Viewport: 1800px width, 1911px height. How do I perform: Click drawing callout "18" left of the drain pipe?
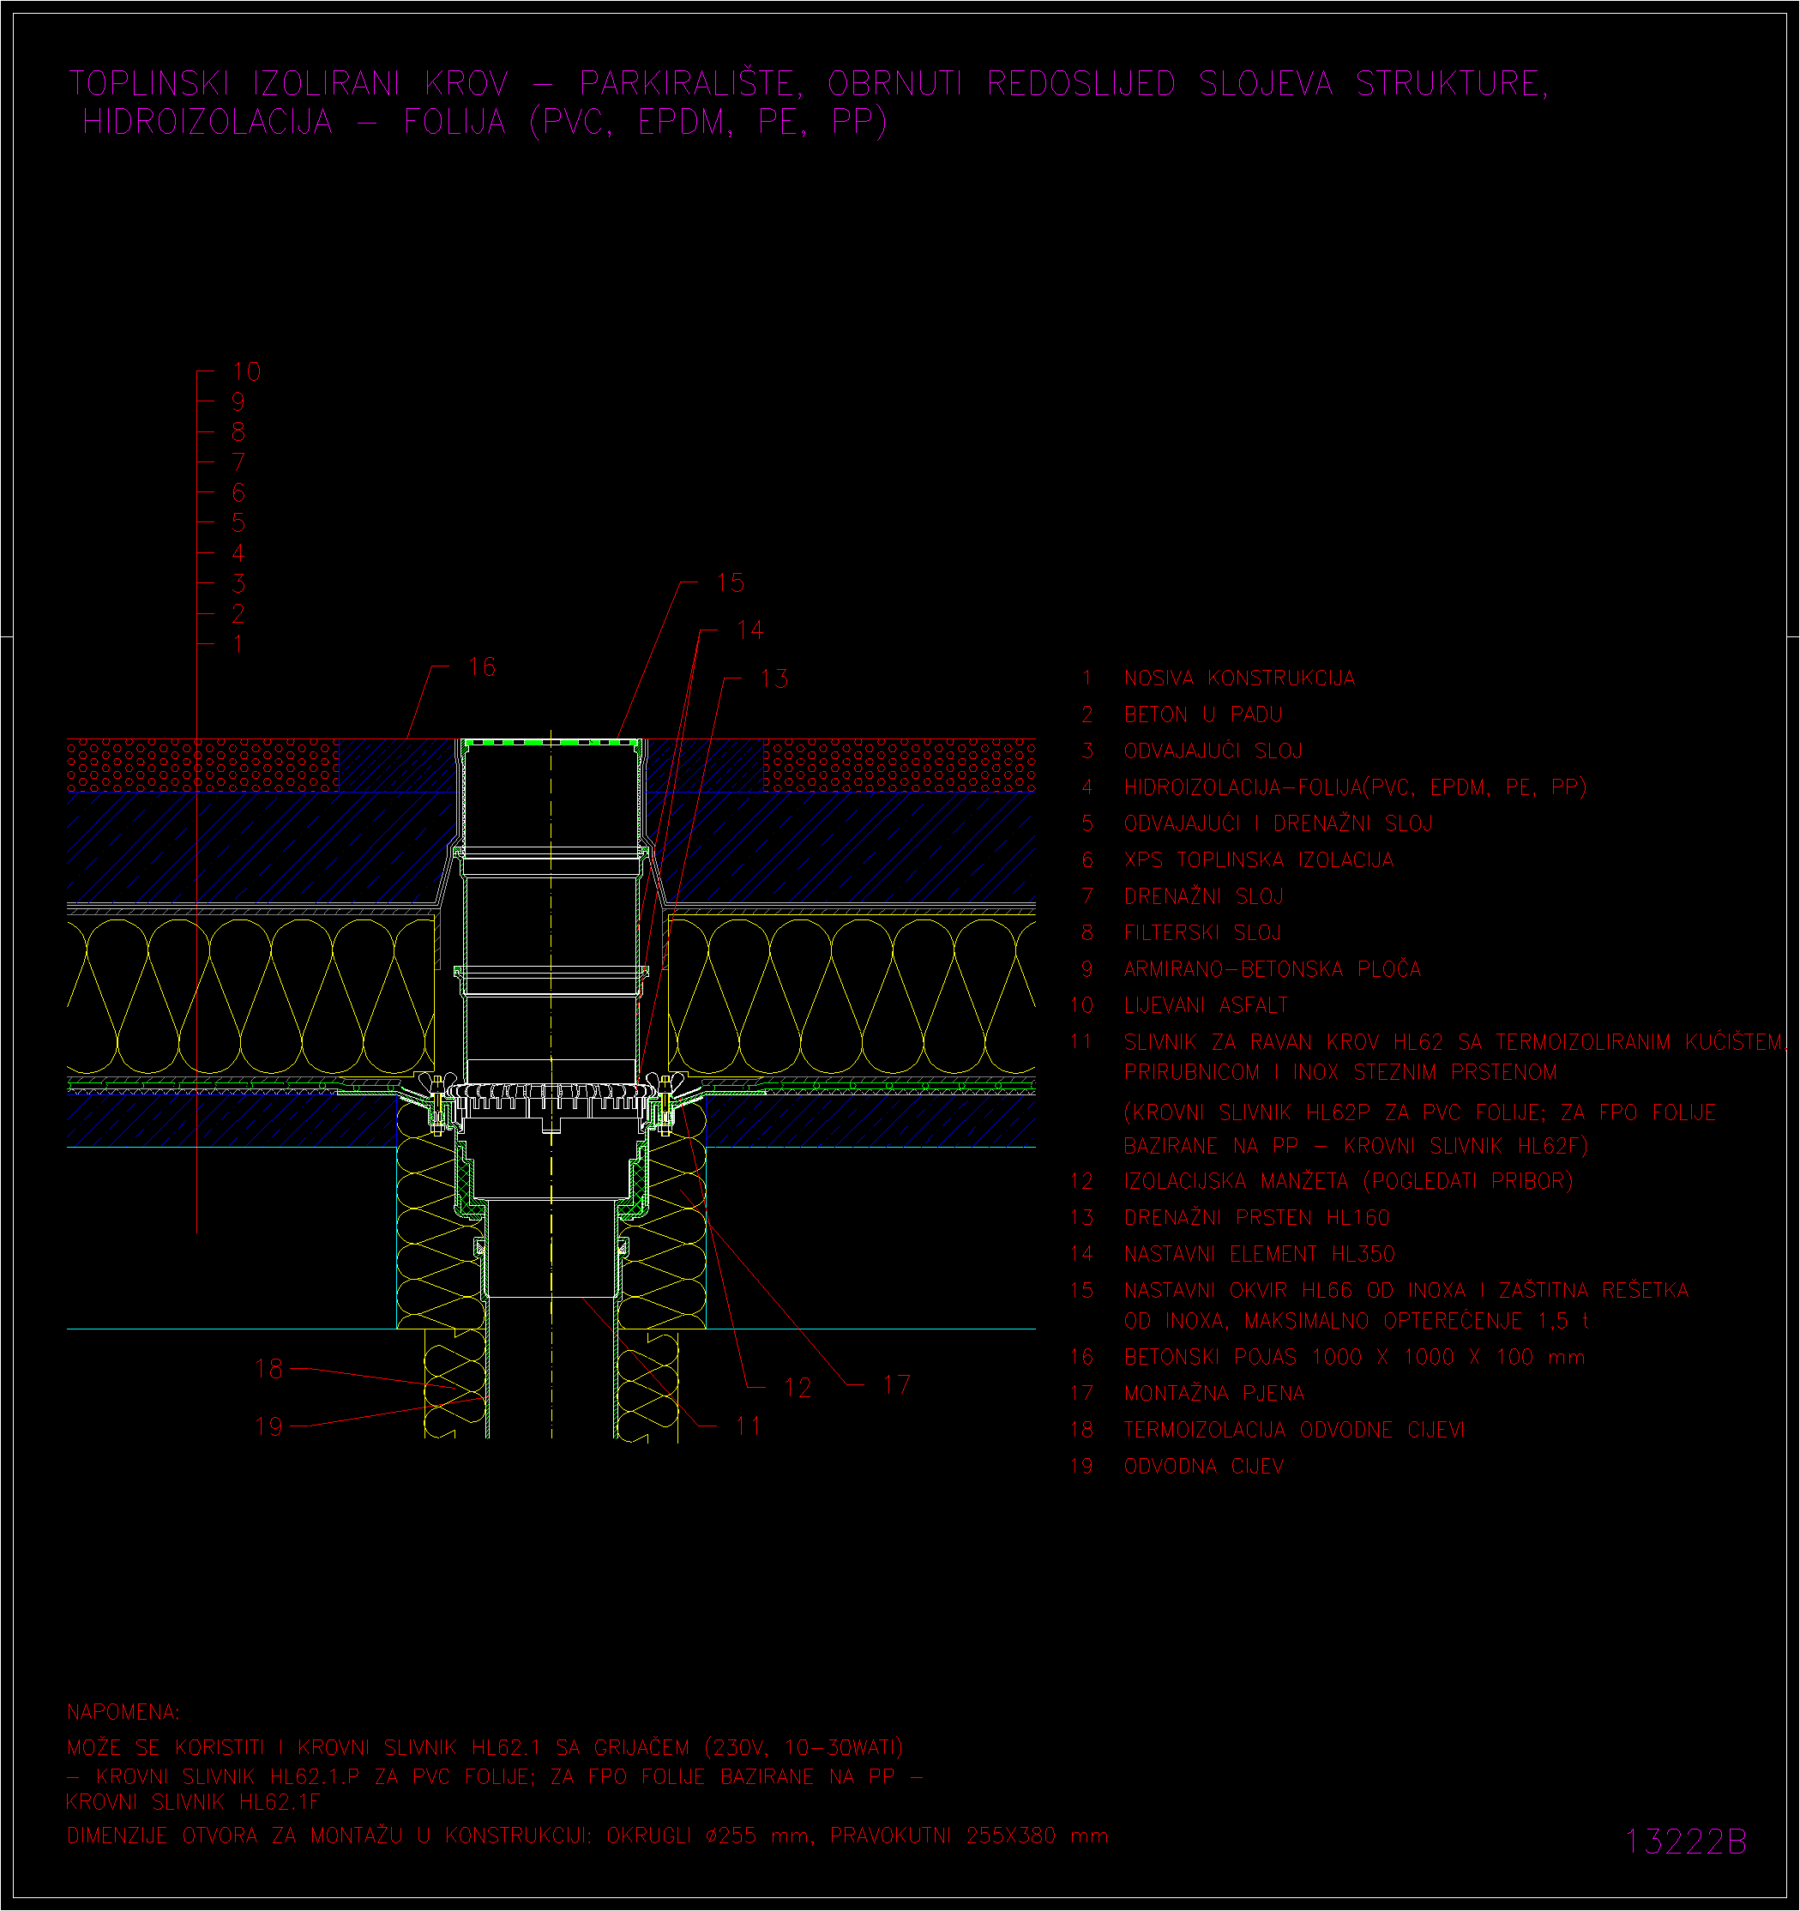tap(269, 1369)
